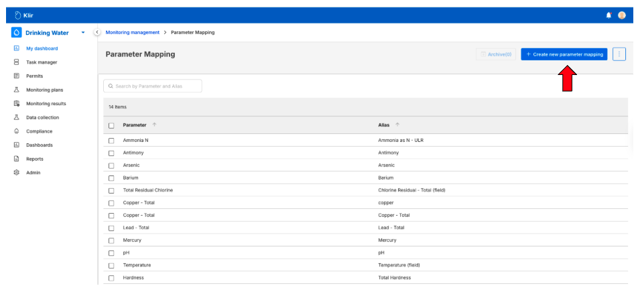Click the Search by Parameter and Alias field
The width and height of the screenshot is (638, 296).
pos(153,86)
